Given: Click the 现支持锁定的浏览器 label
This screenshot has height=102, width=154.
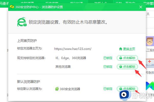Looking at the screenshot, I should pyautogui.click(x=31, y=58).
